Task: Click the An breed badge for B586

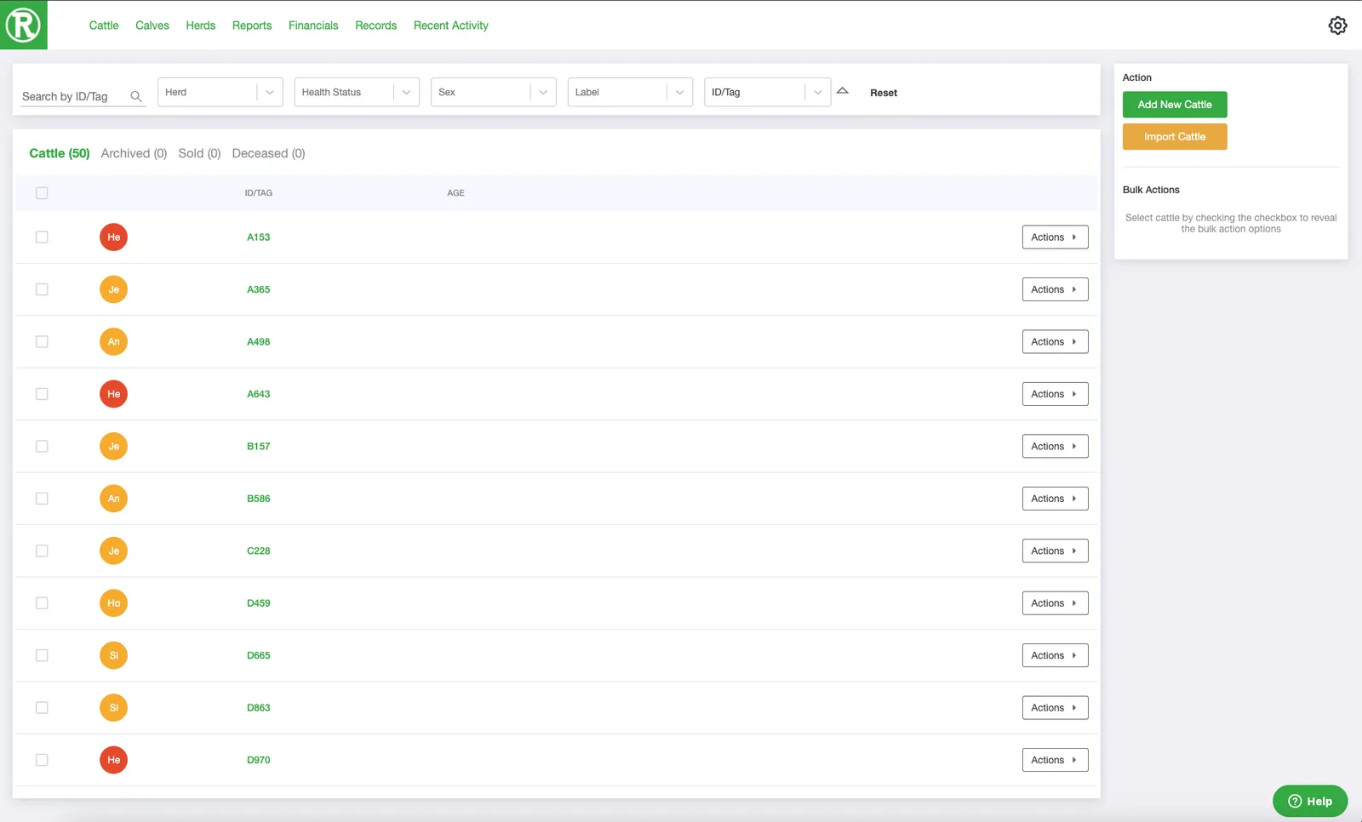Action: pyautogui.click(x=113, y=499)
